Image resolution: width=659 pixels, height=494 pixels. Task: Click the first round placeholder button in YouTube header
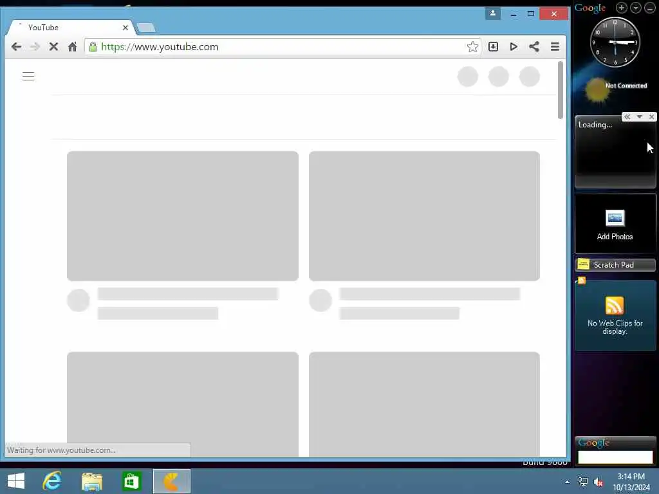tap(468, 77)
